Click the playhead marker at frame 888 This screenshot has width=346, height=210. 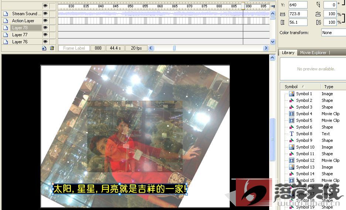pyautogui.click(x=243, y=6)
